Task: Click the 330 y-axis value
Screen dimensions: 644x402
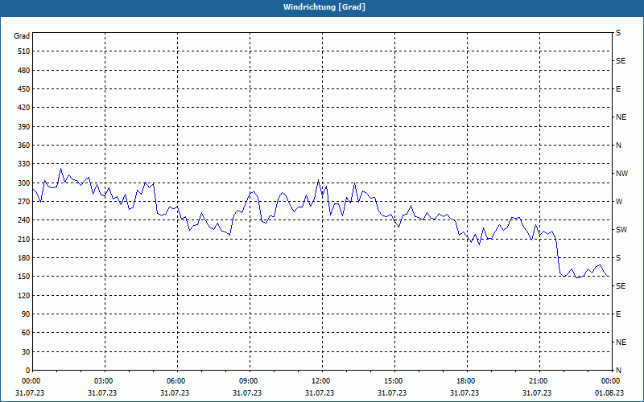Action: (24, 164)
